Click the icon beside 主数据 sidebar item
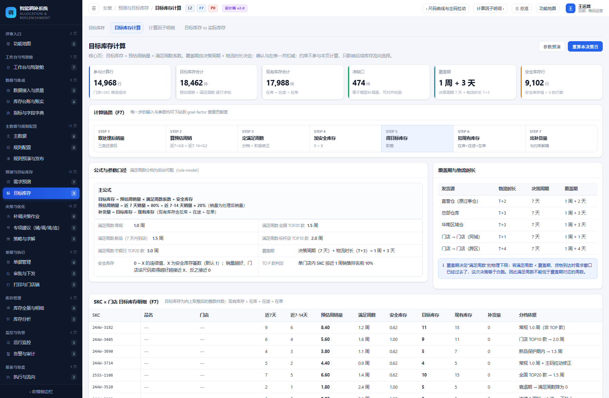The width and height of the screenshot is (609, 398). [8, 136]
